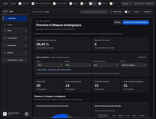Screen dimensions: 156x119
Task: Select the PX module badge in top bar
Action: coord(71,4)
